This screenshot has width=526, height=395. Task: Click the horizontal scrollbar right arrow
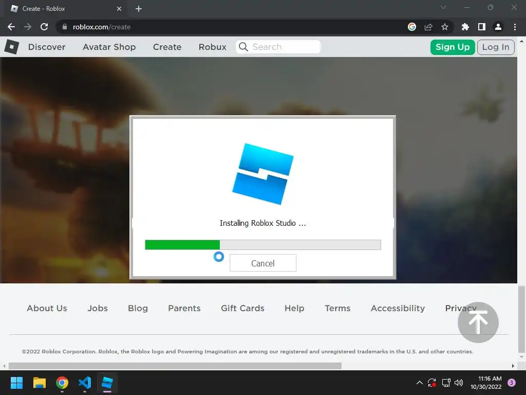(513, 366)
